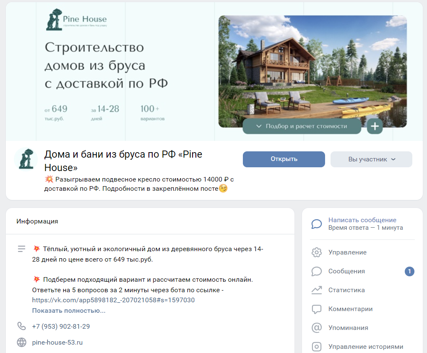Click the globe website icon
This screenshot has width=427, height=353.
pyautogui.click(x=21, y=343)
